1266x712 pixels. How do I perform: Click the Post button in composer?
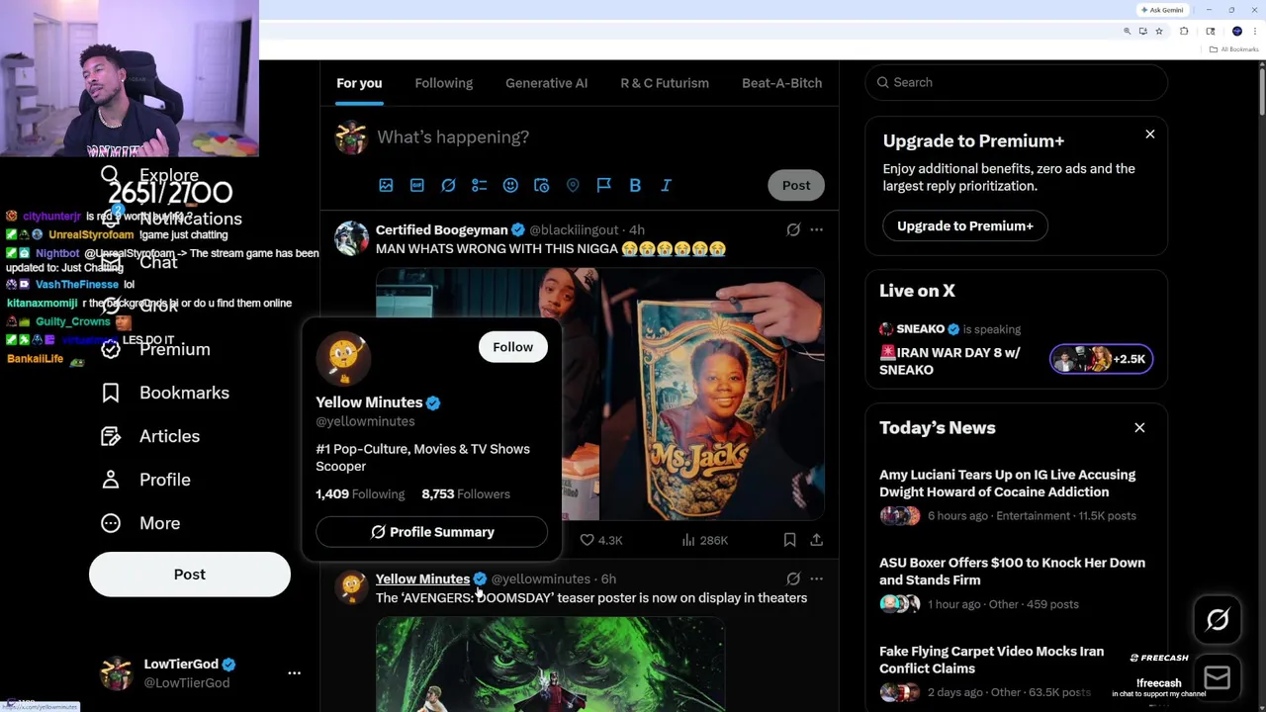(796, 185)
